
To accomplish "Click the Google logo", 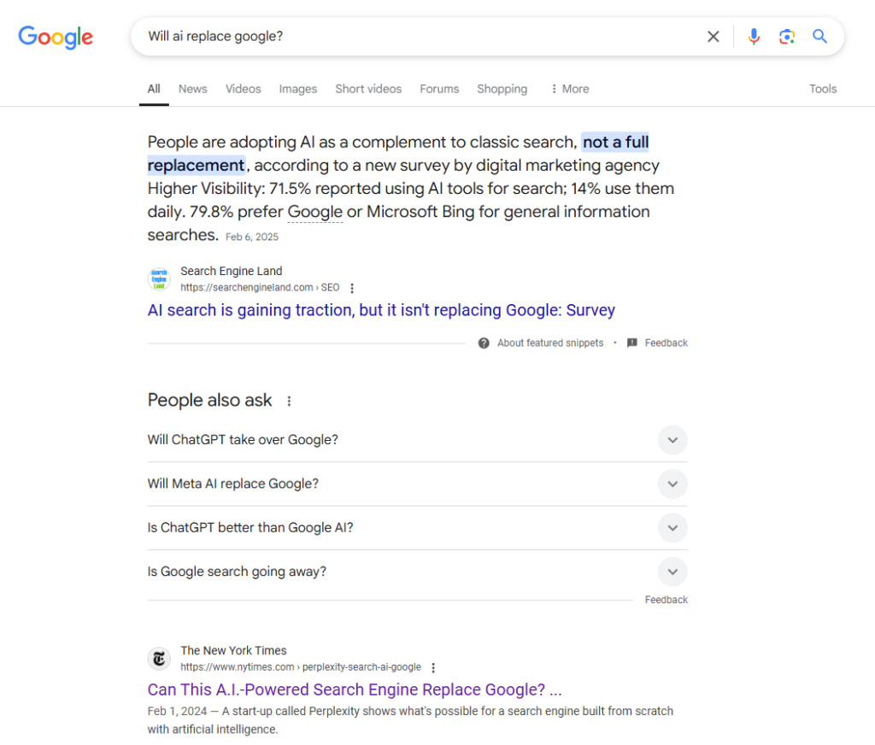I will pyautogui.click(x=55, y=37).
